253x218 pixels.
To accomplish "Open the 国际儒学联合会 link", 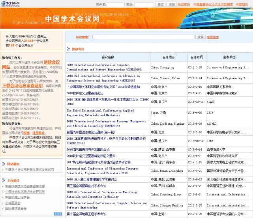I will [x=16, y=209].
